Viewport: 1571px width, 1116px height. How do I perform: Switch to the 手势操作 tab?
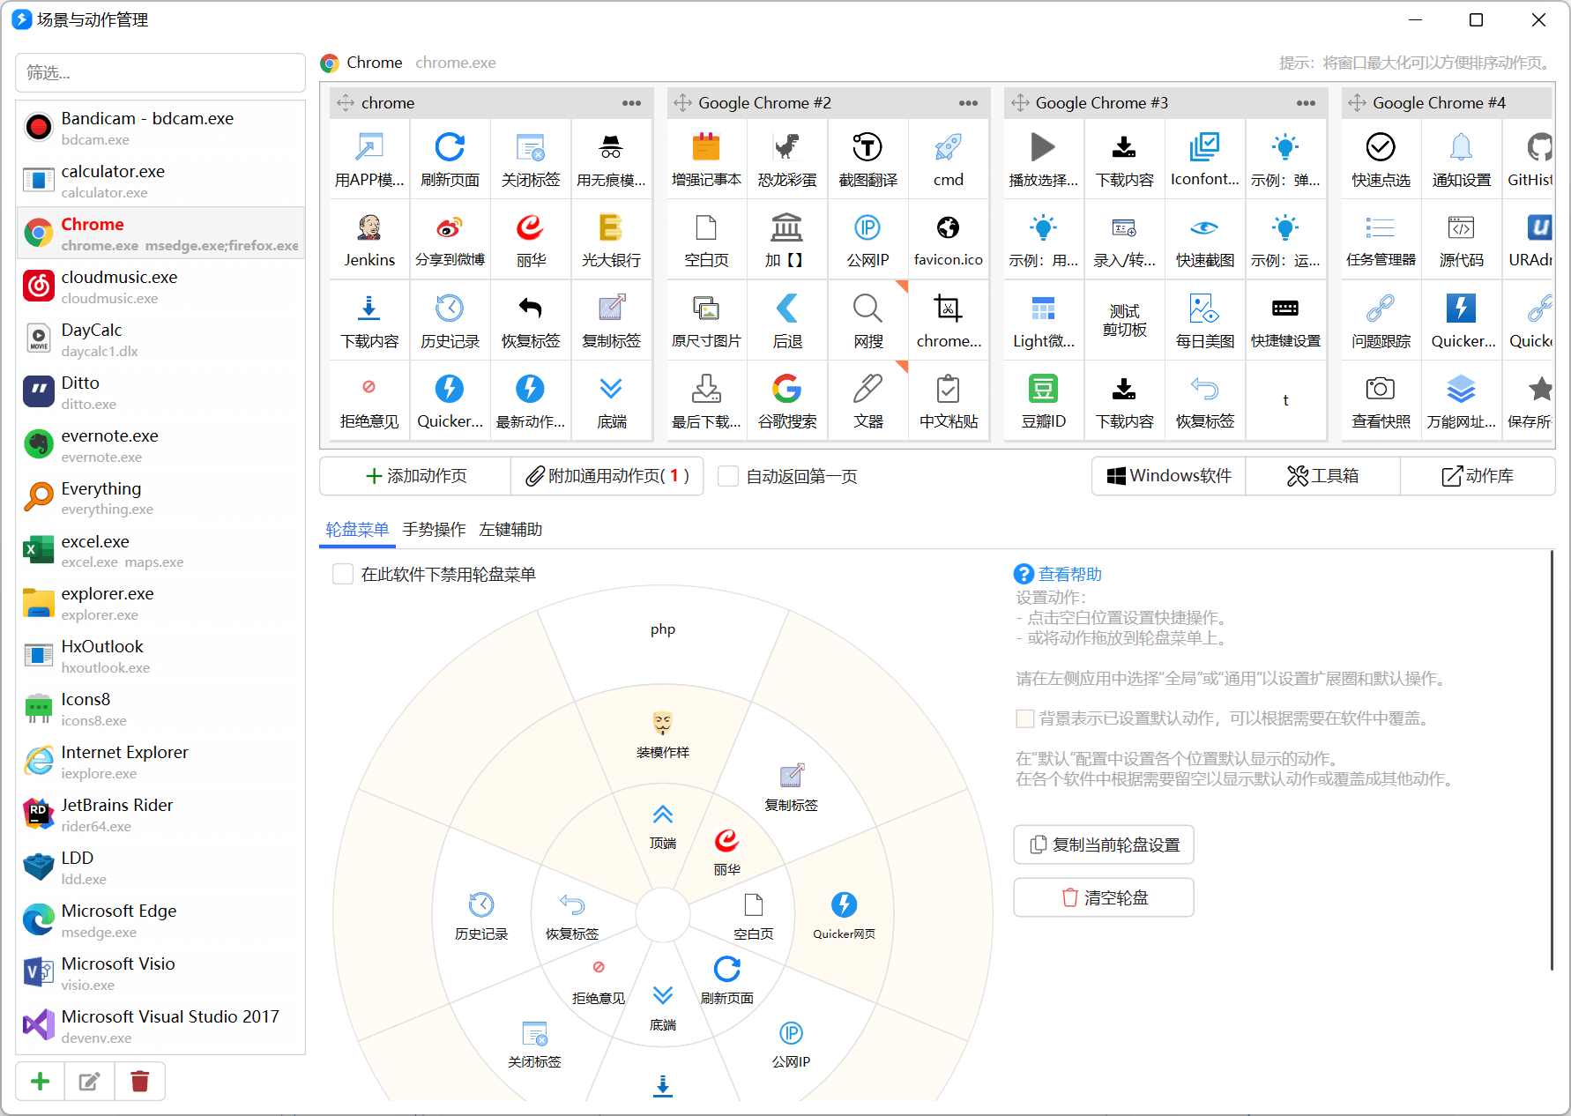pos(434,529)
